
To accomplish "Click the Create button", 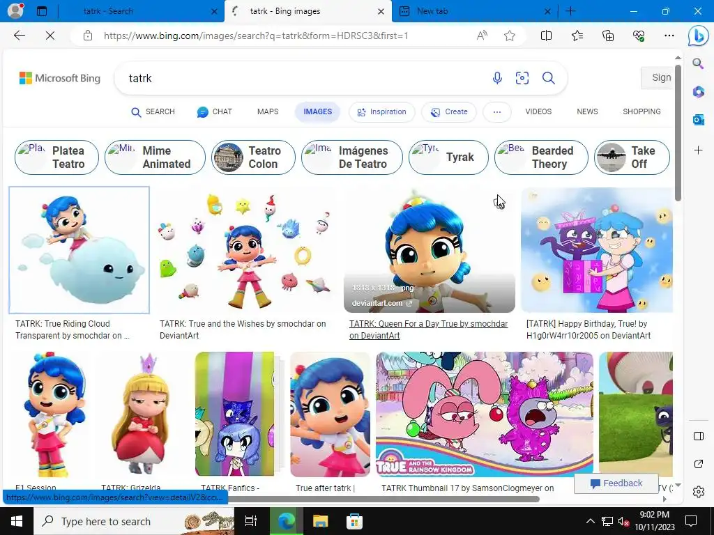I will point(449,112).
